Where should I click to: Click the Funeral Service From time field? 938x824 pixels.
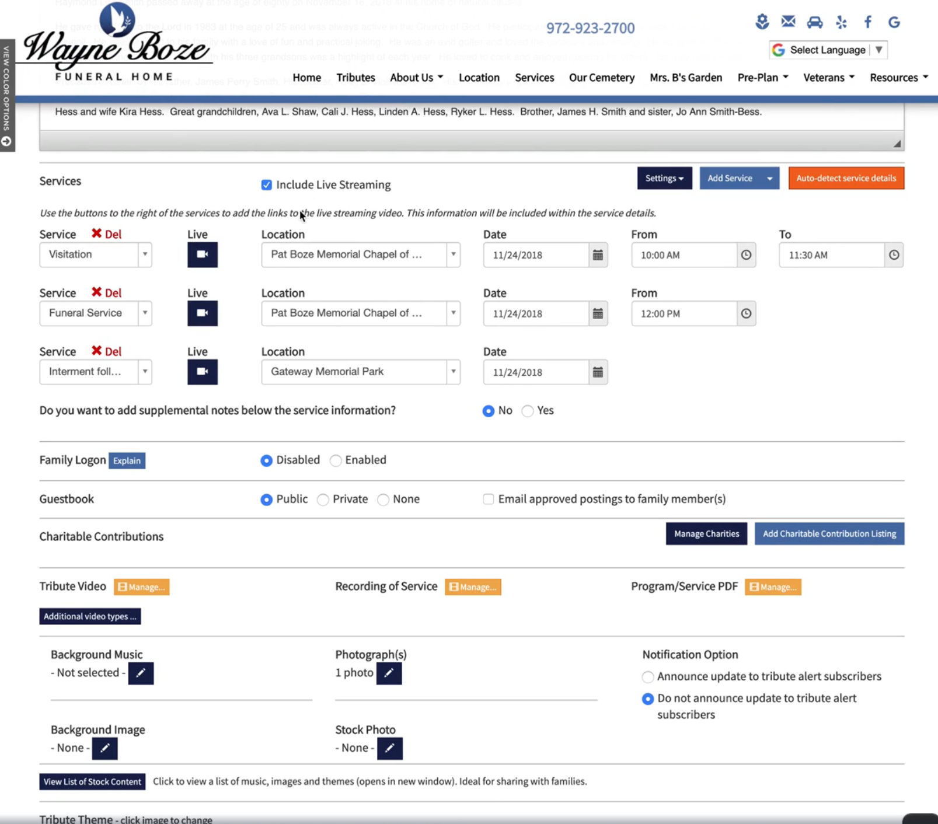(x=683, y=314)
